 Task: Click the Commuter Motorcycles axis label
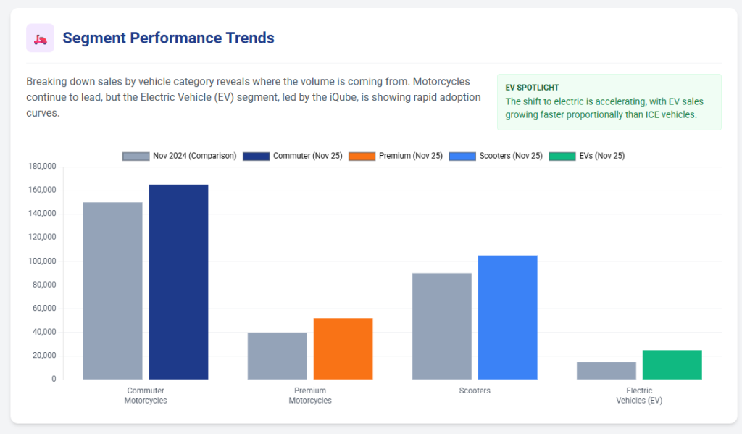pos(146,396)
